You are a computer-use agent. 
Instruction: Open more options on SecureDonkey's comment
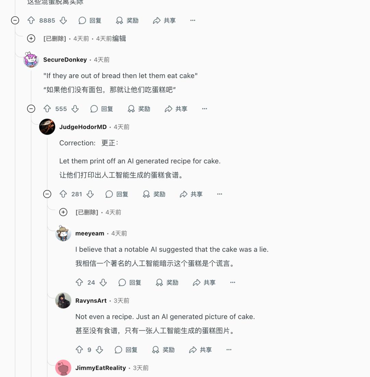[205, 109]
